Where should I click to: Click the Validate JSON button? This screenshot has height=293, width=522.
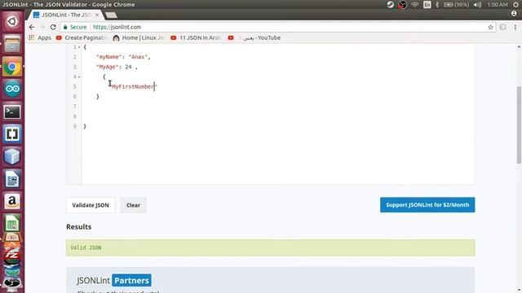[x=91, y=205]
